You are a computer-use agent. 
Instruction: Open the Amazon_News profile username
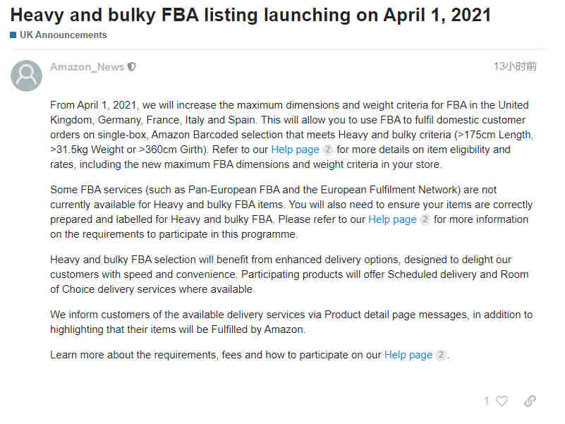[87, 67]
